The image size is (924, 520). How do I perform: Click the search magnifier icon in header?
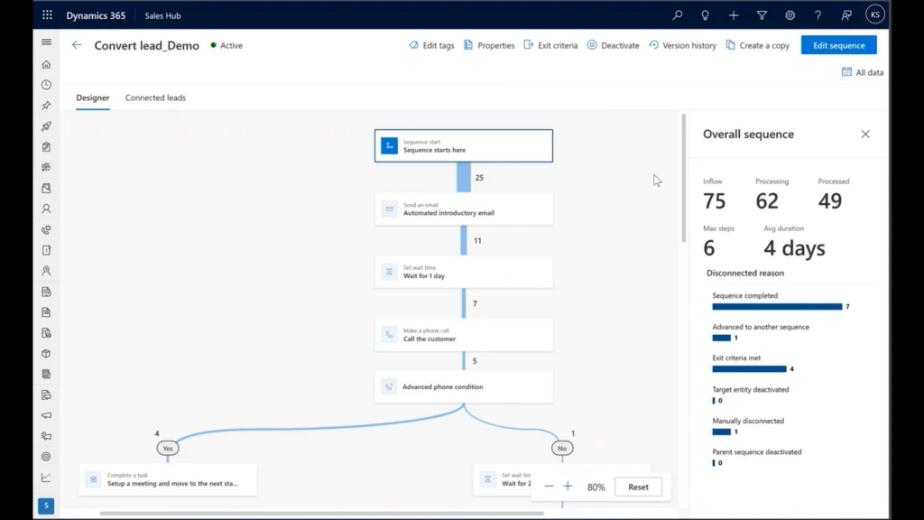678,15
